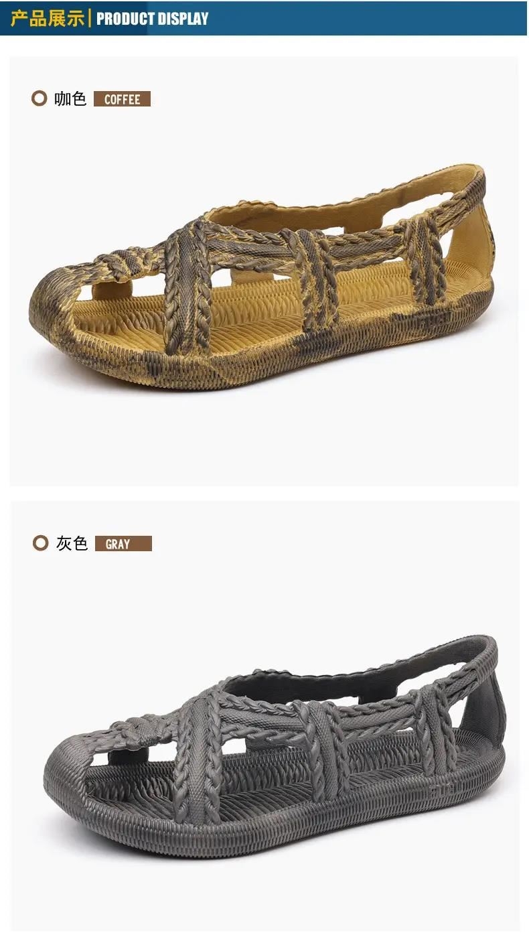Select the GRAY color label tag
This screenshot has height=943, width=529.
[x=123, y=544]
